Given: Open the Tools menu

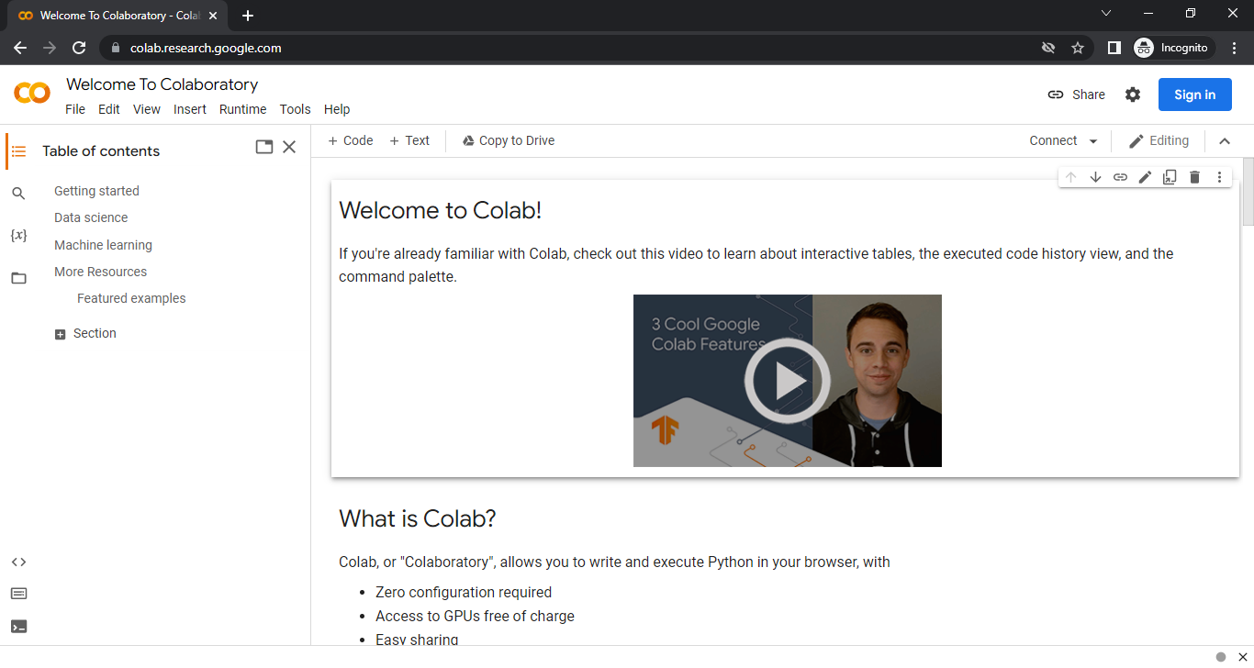Looking at the screenshot, I should (296, 109).
